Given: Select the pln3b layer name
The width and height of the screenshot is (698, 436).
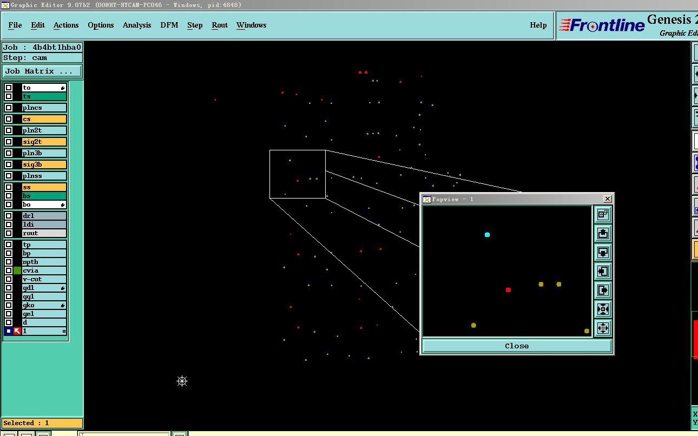Looking at the screenshot, I should [44, 153].
